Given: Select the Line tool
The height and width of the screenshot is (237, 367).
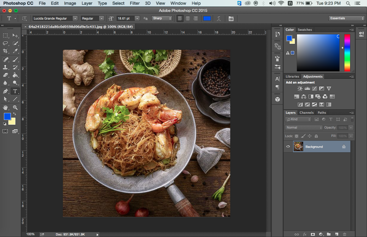Looking at the screenshot, I should [15, 99].
